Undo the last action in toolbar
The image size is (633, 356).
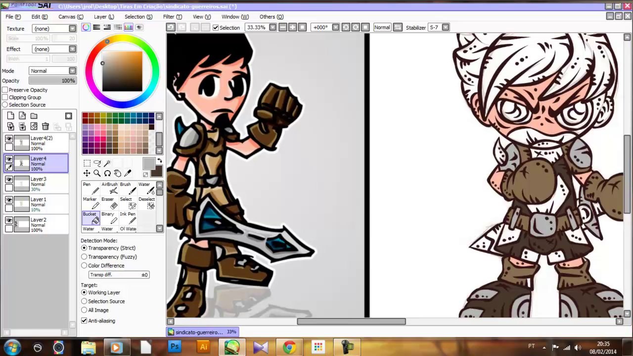point(171,27)
